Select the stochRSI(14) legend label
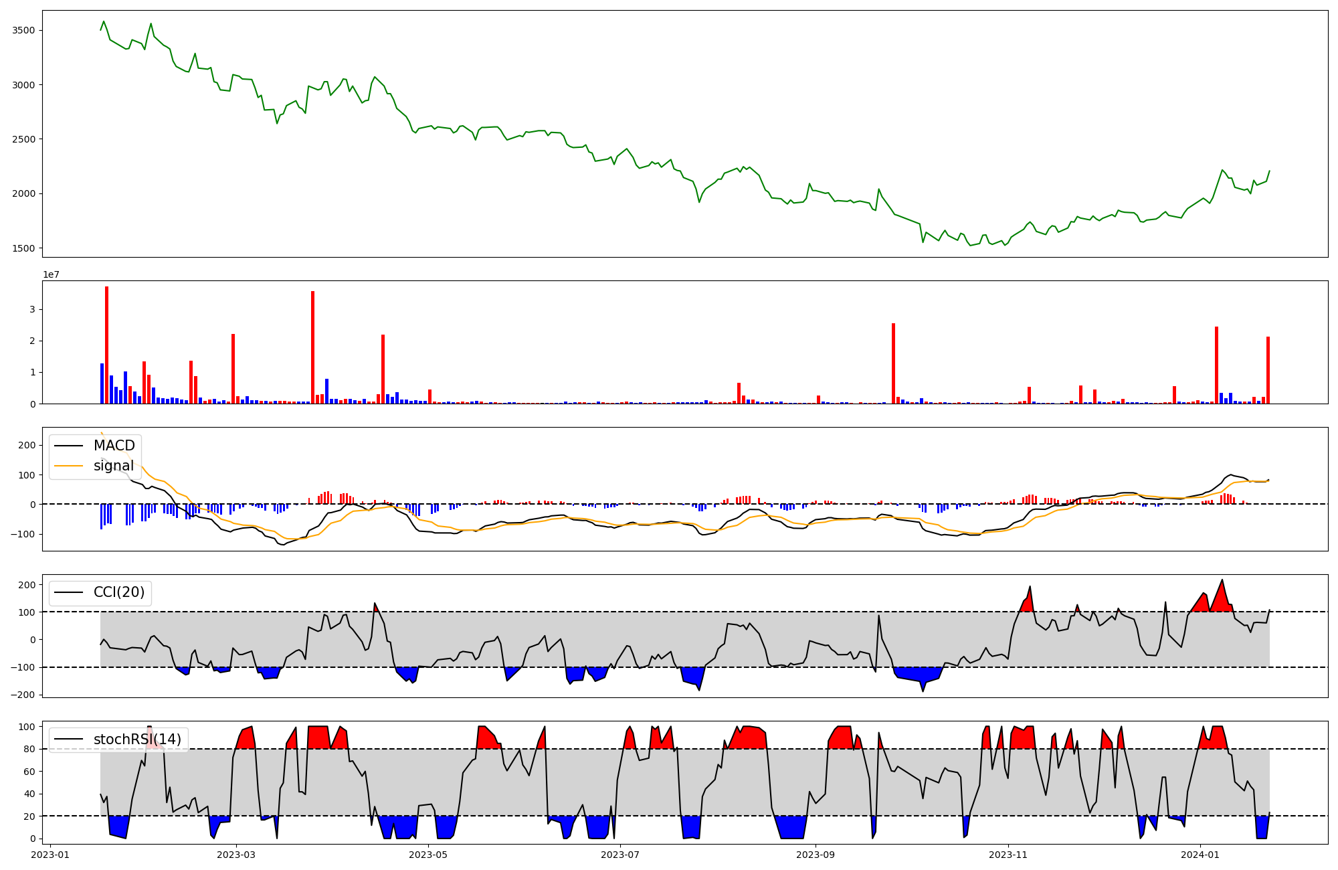Viewport: 1338px width, 870px height. pos(137,739)
